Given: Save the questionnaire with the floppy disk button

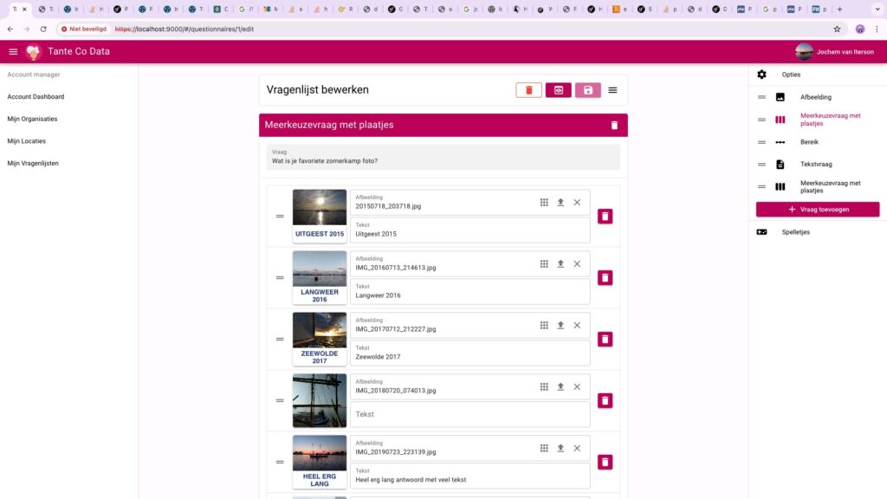Looking at the screenshot, I should pos(587,90).
